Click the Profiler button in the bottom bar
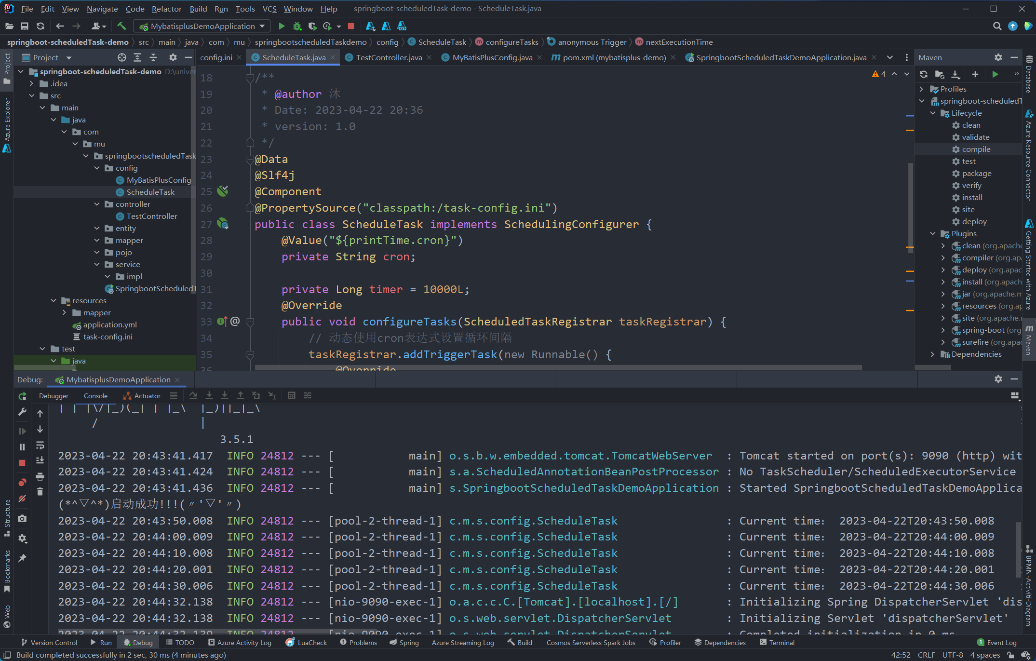 (665, 643)
